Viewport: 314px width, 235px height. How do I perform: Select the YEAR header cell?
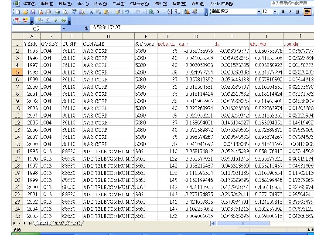[32, 44]
